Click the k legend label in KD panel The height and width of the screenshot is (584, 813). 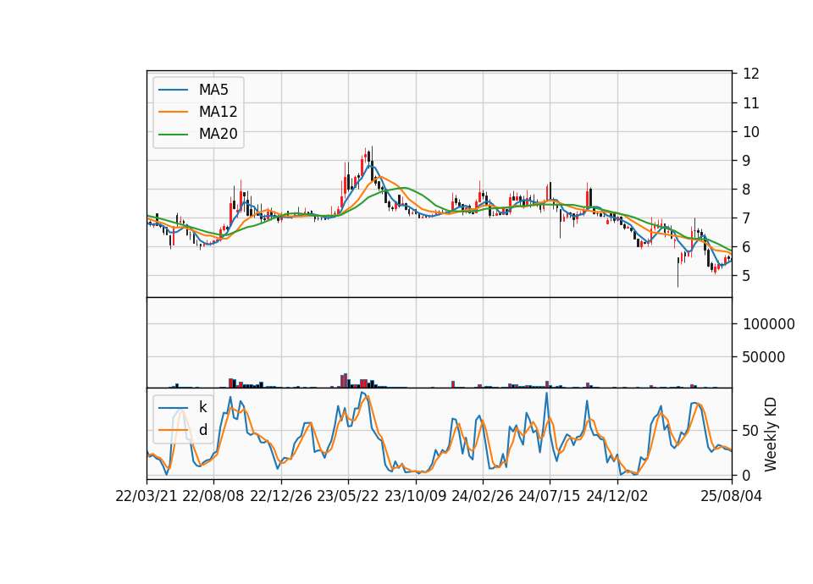(202, 407)
